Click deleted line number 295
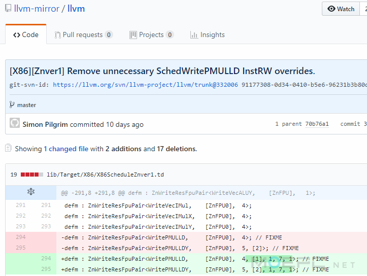Screen dimensions: 367x276 tap(21, 248)
